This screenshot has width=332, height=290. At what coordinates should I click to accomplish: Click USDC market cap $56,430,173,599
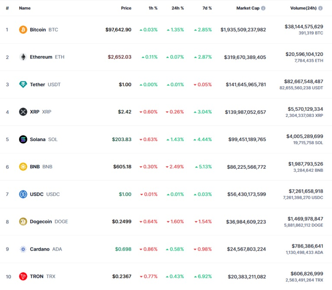coord(247,194)
